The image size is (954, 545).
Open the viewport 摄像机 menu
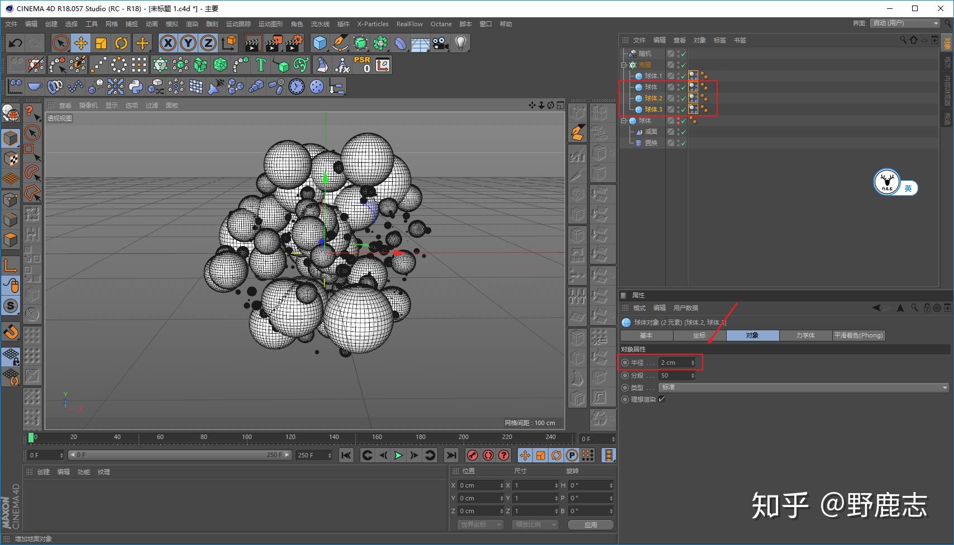[88, 105]
